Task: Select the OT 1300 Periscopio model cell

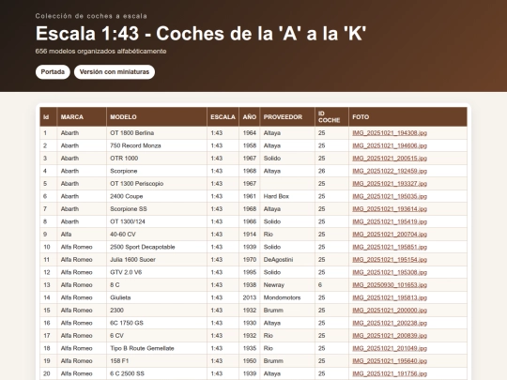Action: pyautogui.click(x=157, y=184)
